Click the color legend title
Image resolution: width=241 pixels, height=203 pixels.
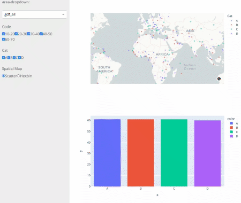tap(231, 119)
